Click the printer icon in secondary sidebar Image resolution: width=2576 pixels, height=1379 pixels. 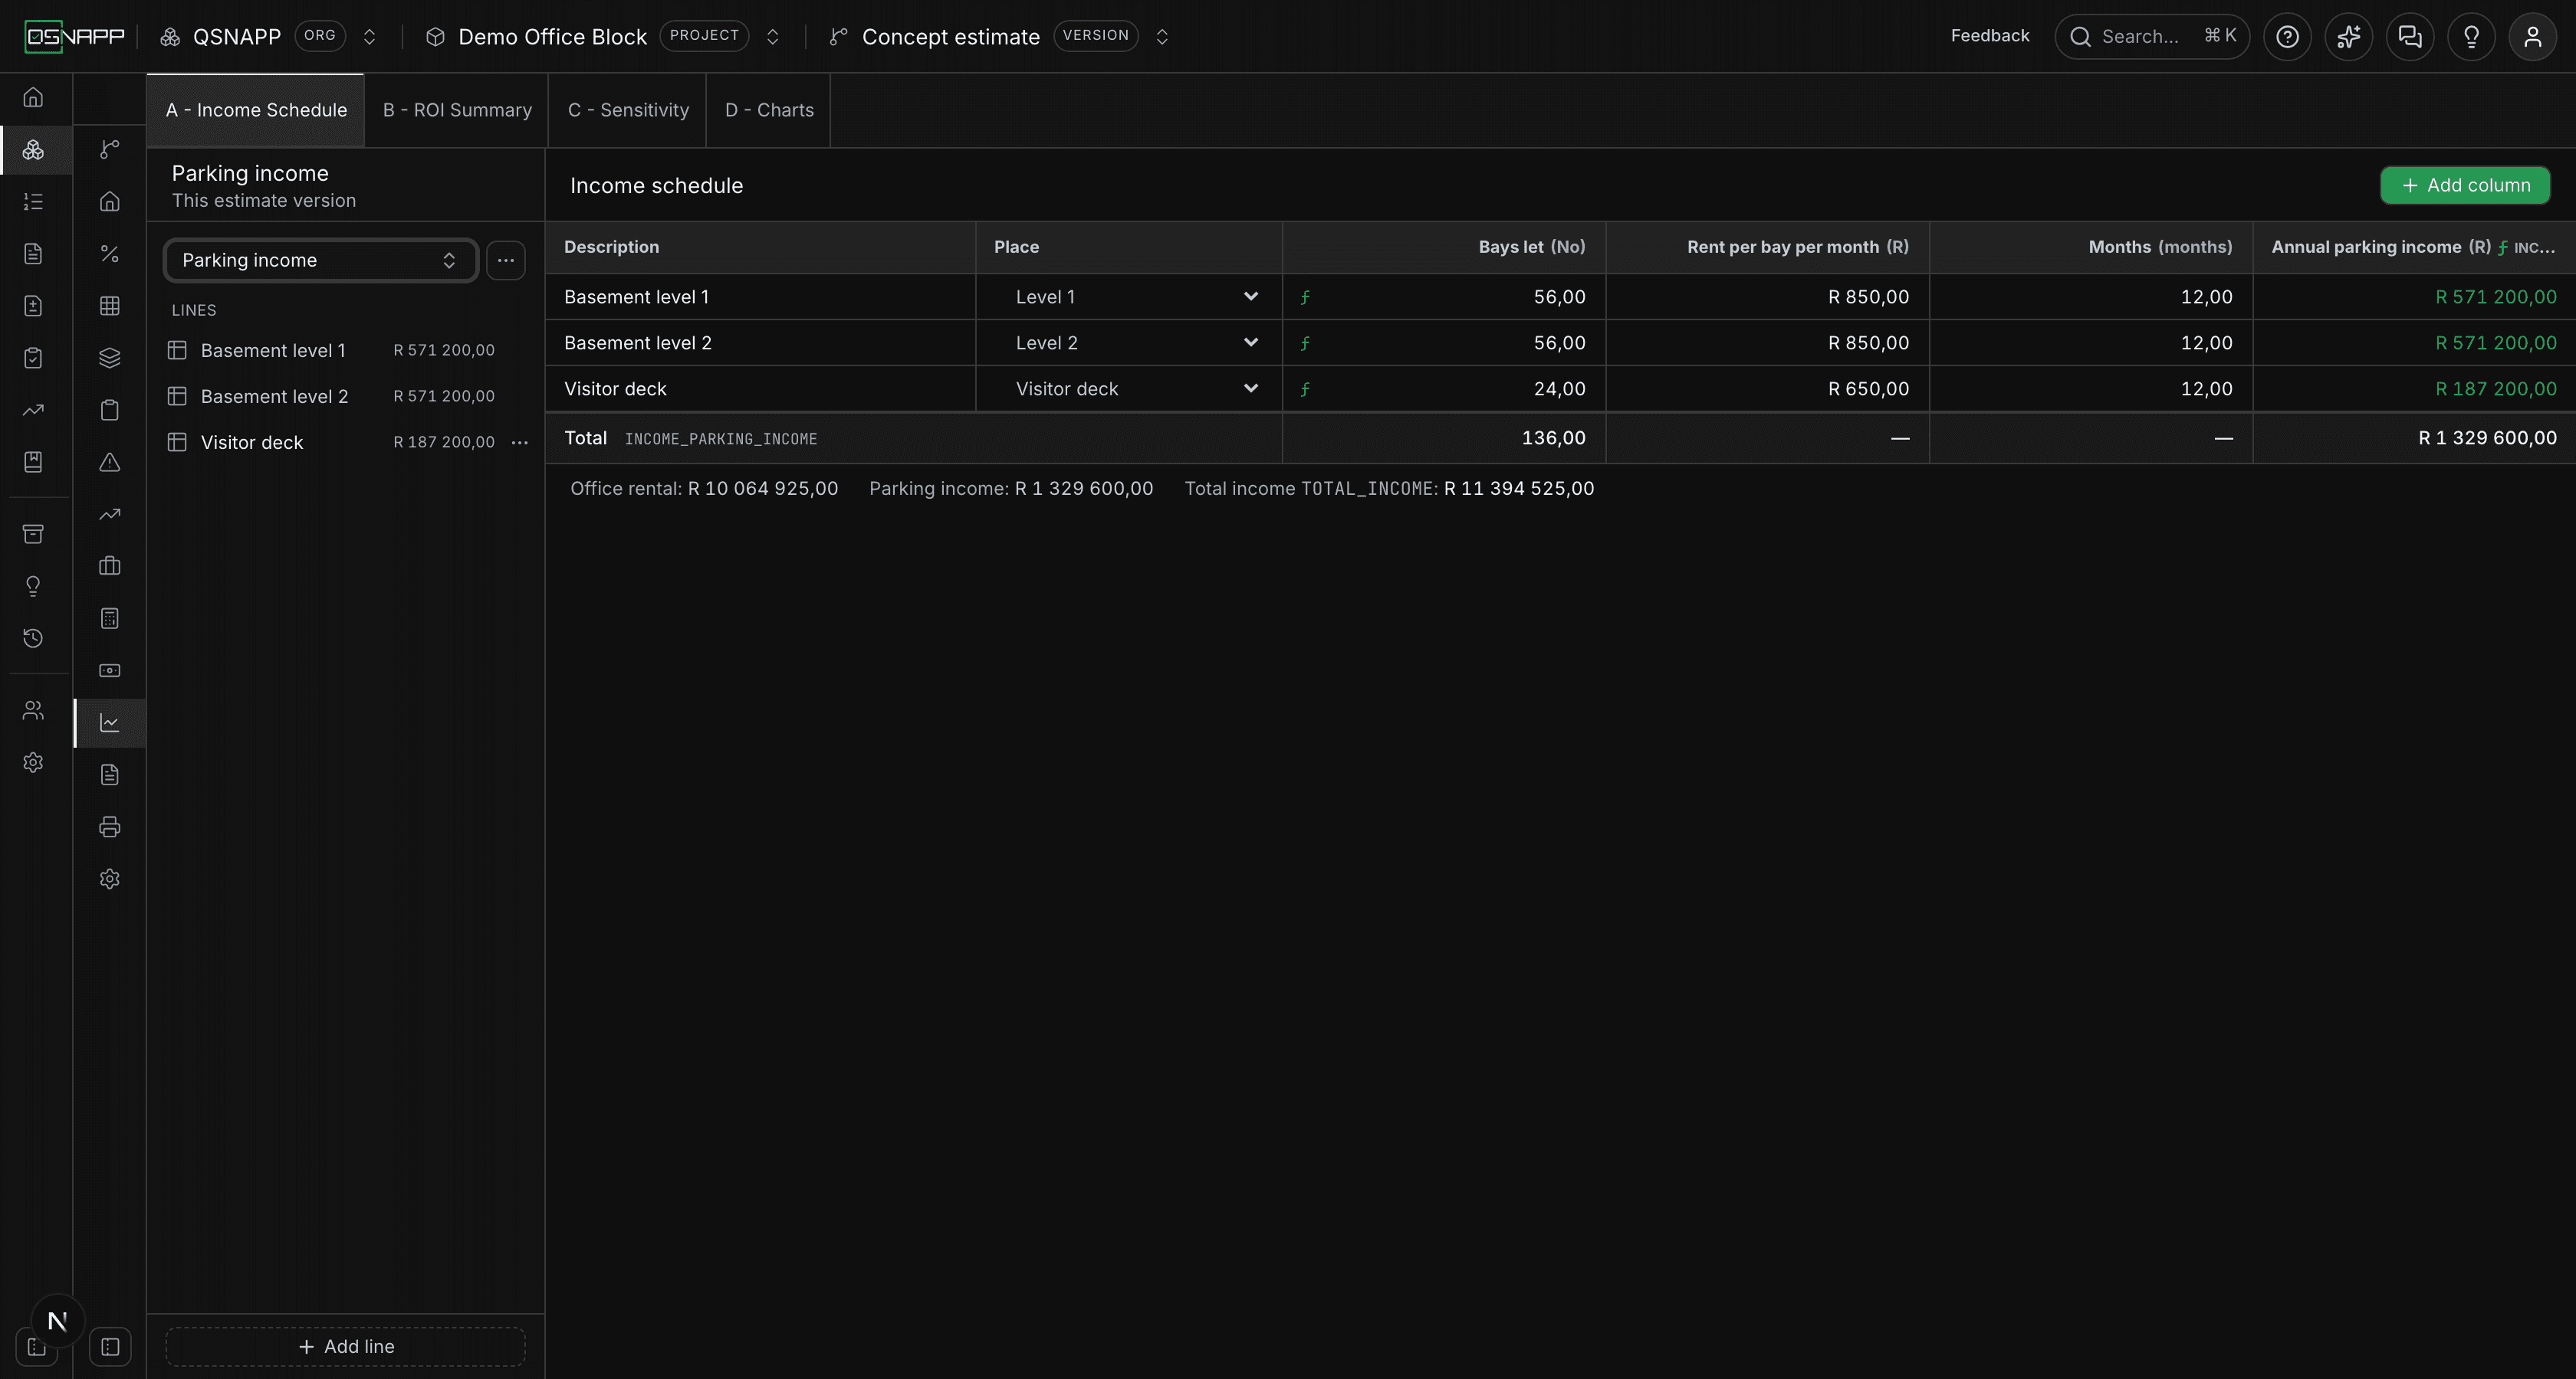[110, 827]
